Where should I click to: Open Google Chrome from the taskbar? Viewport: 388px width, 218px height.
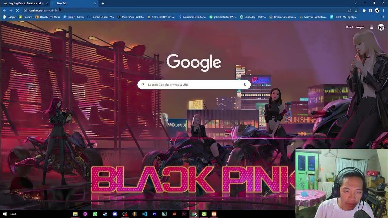[x=194, y=214]
